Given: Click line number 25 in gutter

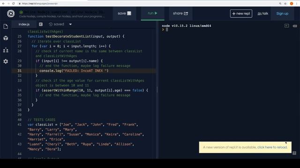Looking at the screenshot, I should tap(20, 36).
